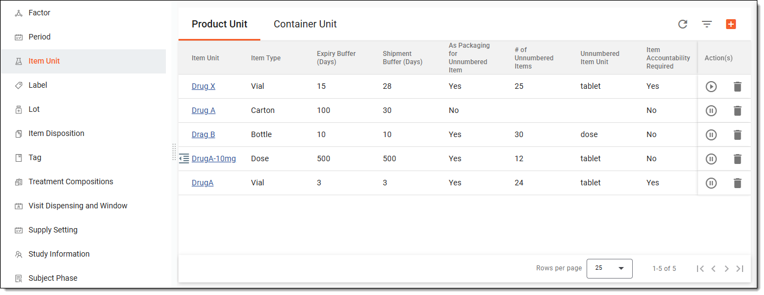The width and height of the screenshot is (764, 295).
Task: Go to the last page
Action: click(x=740, y=268)
